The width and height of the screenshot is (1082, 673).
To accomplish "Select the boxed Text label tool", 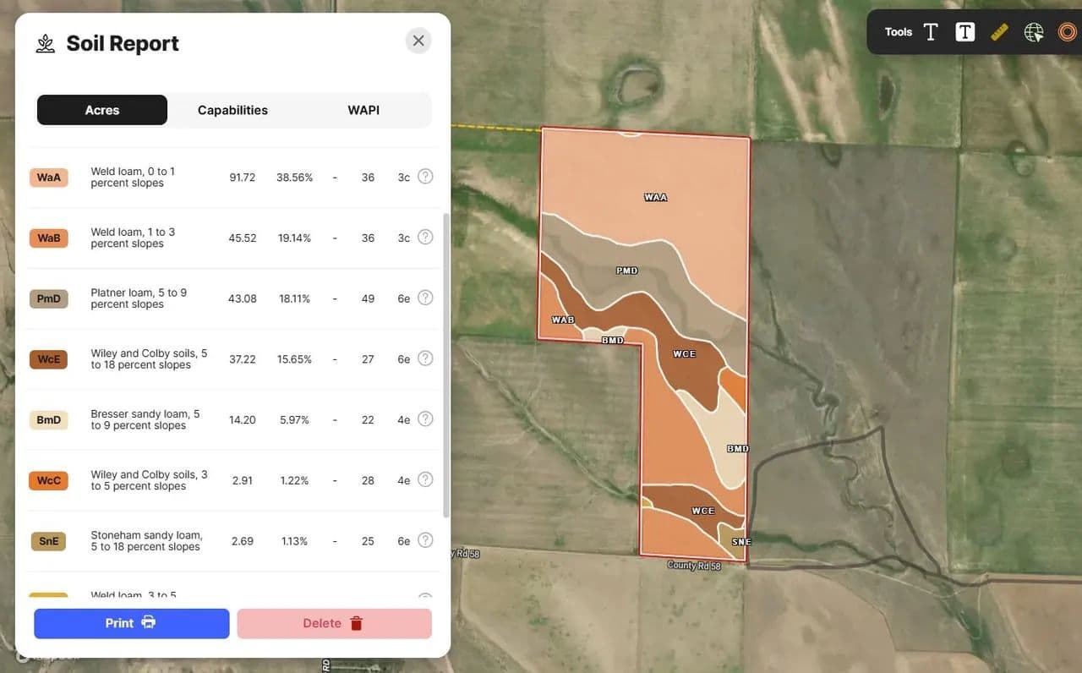I will [965, 32].
